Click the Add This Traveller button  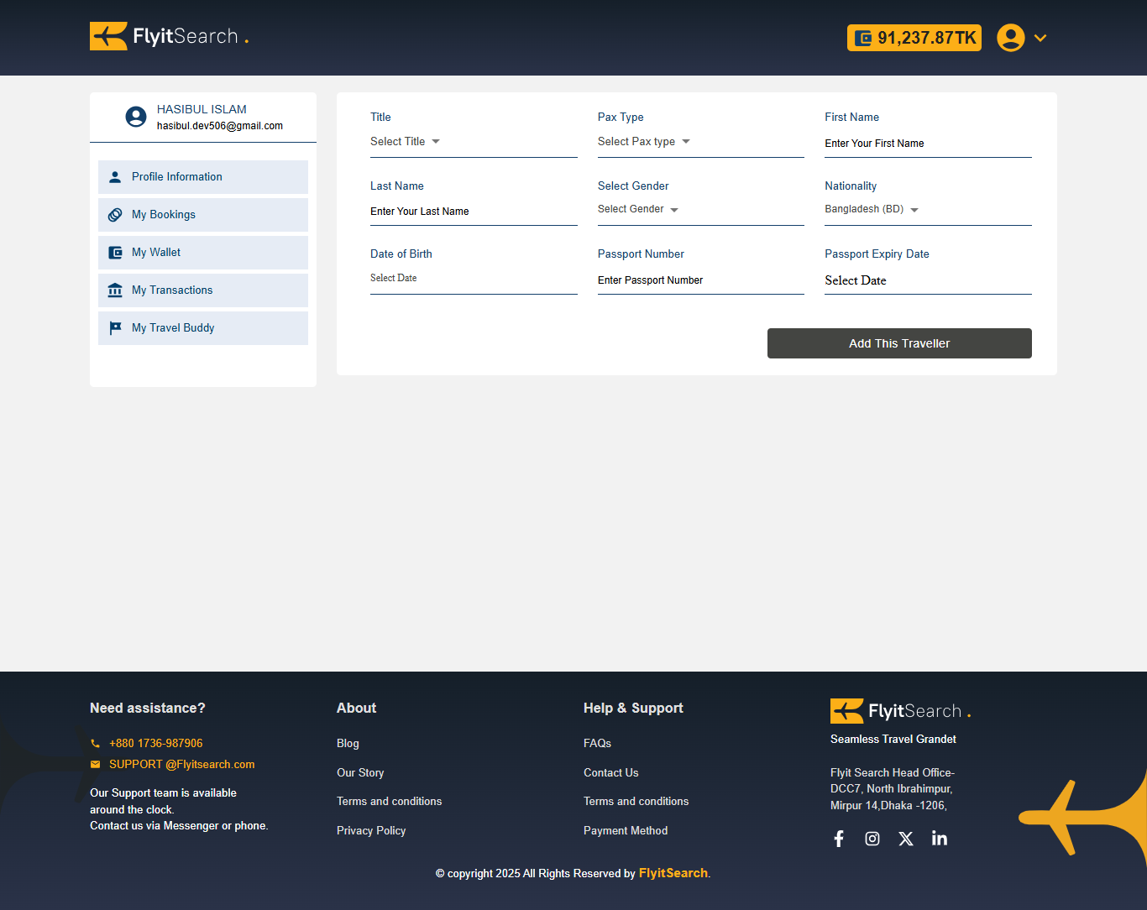click(x=898, y=343)
